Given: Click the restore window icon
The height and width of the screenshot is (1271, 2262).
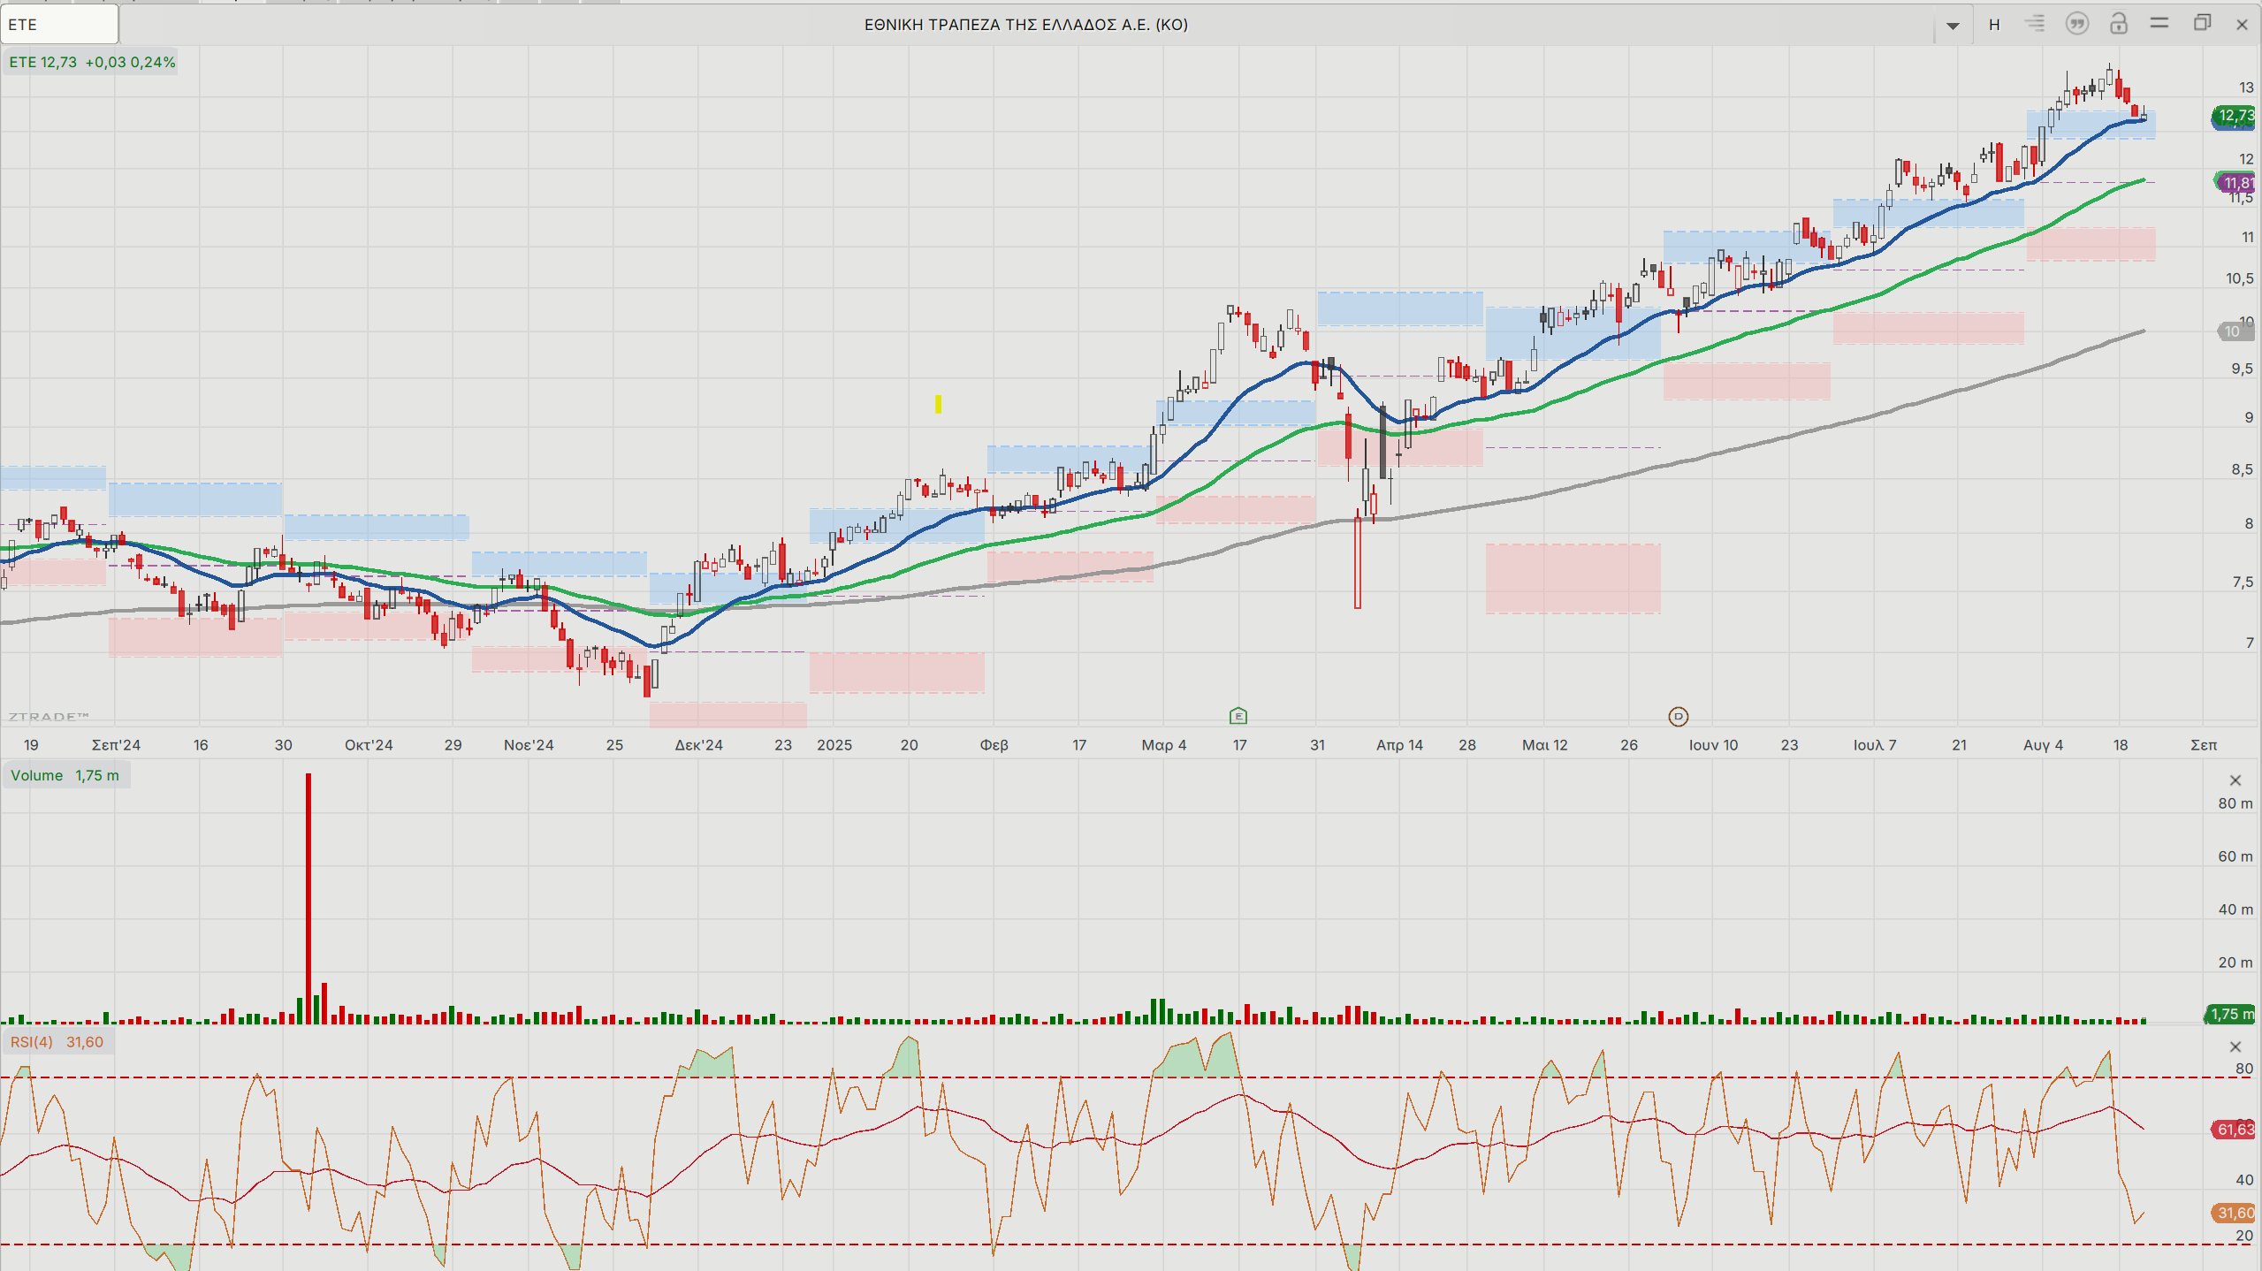Looking at the screenshot, I should click(x=2201, y=24).
